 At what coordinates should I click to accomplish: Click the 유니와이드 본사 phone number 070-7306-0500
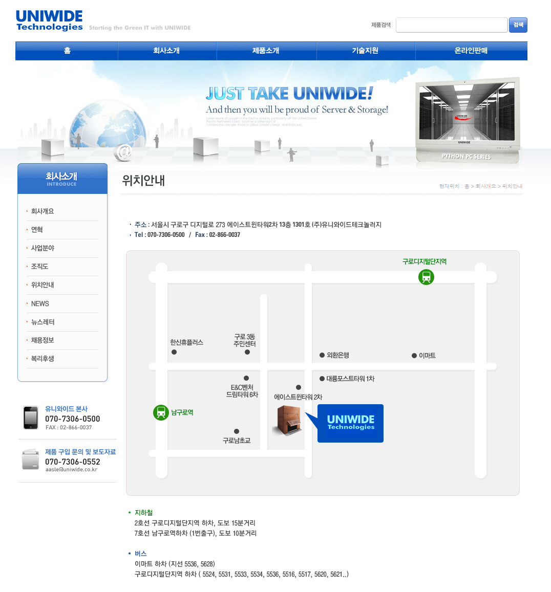(73, 419)
